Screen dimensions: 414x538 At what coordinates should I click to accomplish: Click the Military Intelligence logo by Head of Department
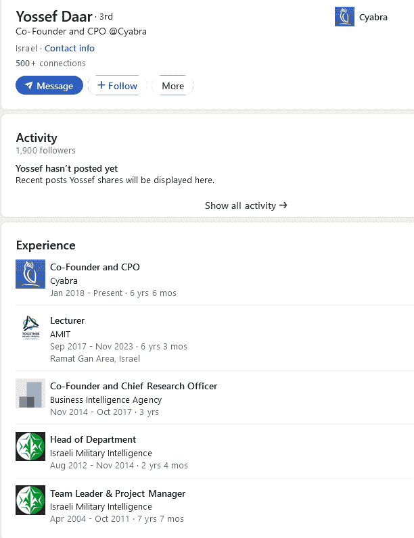tap(30, 446)
